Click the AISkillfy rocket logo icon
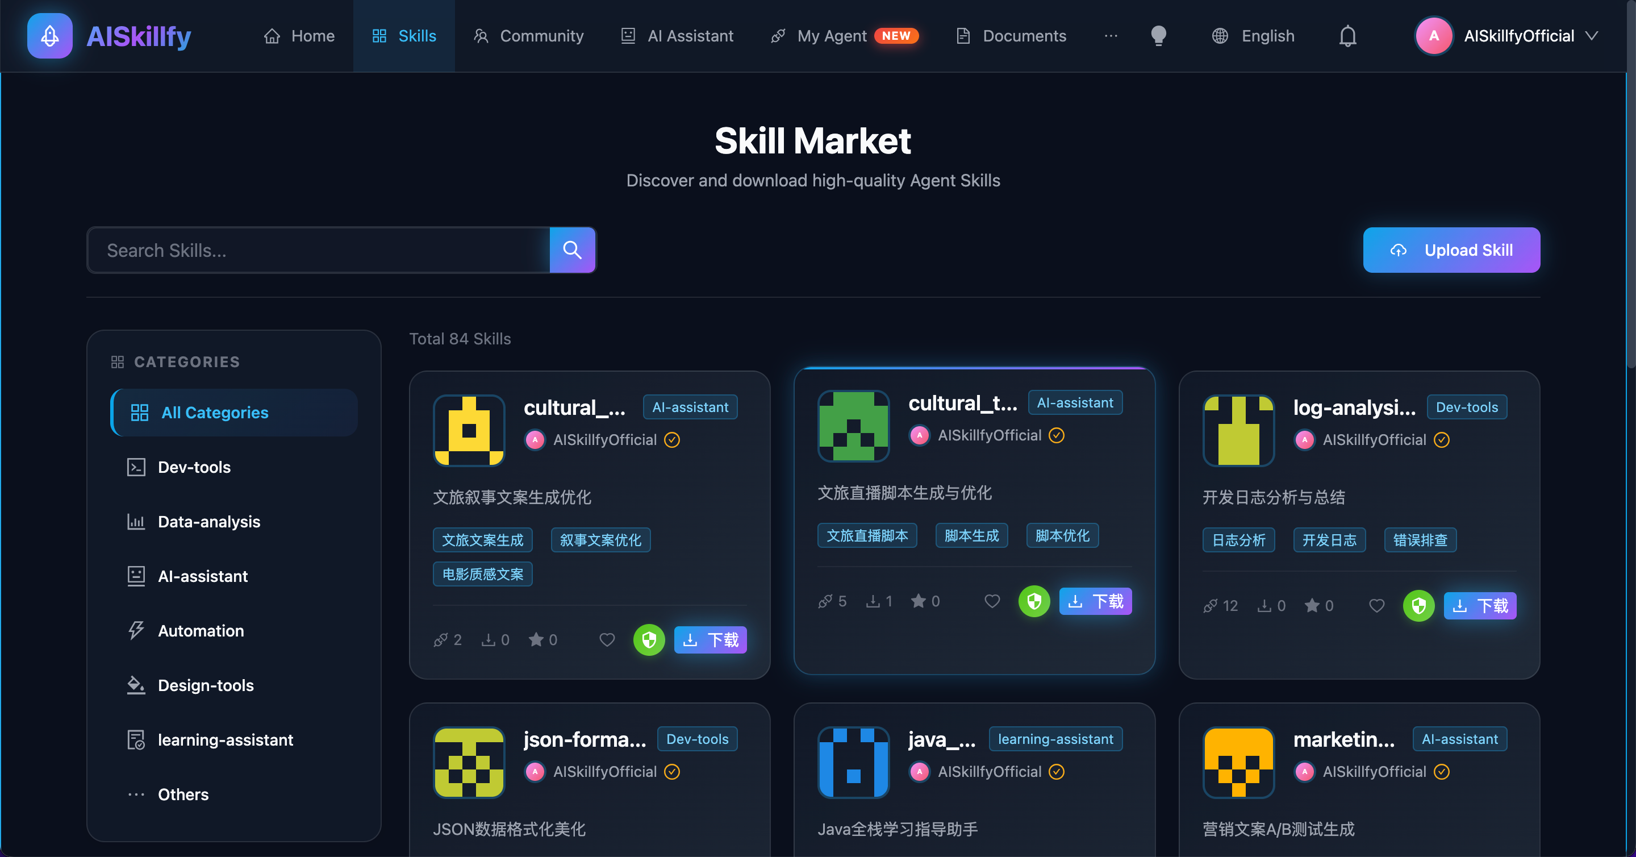1636x857 pixels. point(49,36)
